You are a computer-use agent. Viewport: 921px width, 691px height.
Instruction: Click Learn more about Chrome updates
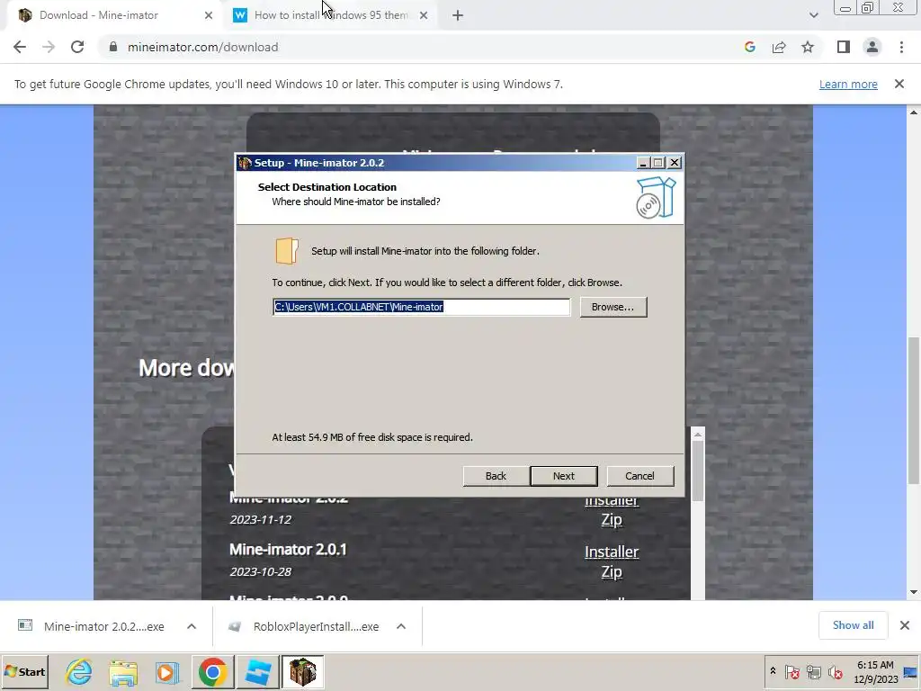coord(848,84)
